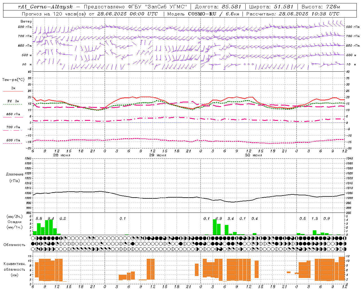
Task: Click the '(мм/3ч.)' precipitation unit label
Action: (15, 216)
